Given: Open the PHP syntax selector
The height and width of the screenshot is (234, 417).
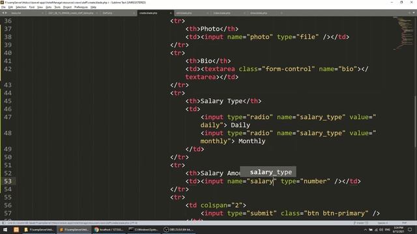Looking at the screenshot, I should click(x=404, y=223).
